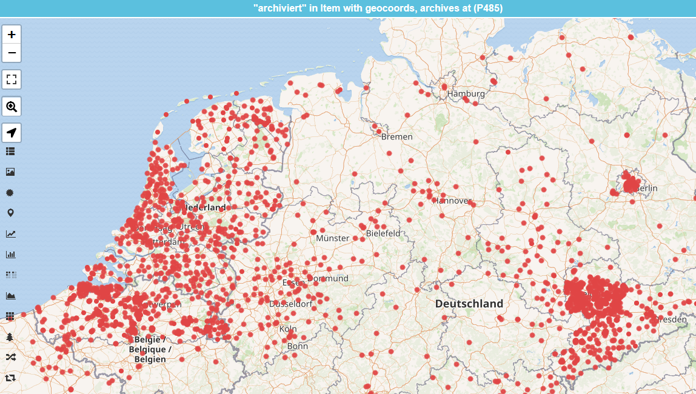Switch to tree view icon

coord(10,337)
